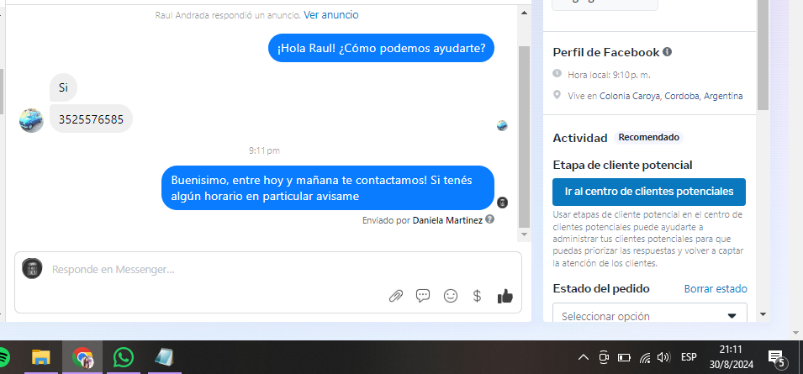Open WhatsApp from the taskbar
Screen dimensions: 803x374
[124, 357]
